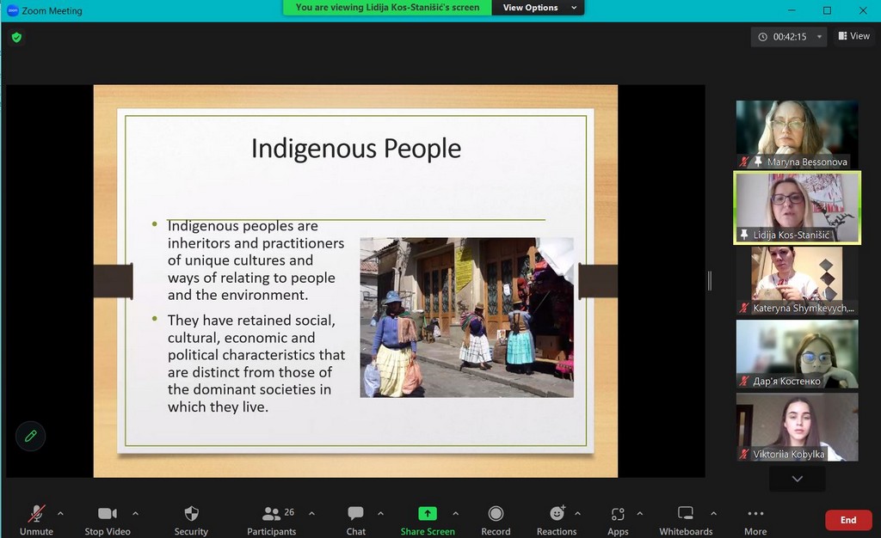Open the Participants panel
The width and height of the screenshot is (881, 538).
[x=272, y=514]
